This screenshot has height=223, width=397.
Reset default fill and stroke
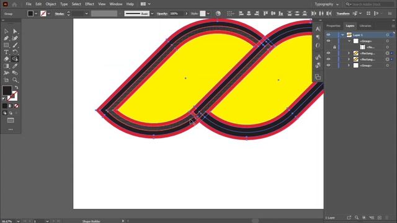coord(4,99)
